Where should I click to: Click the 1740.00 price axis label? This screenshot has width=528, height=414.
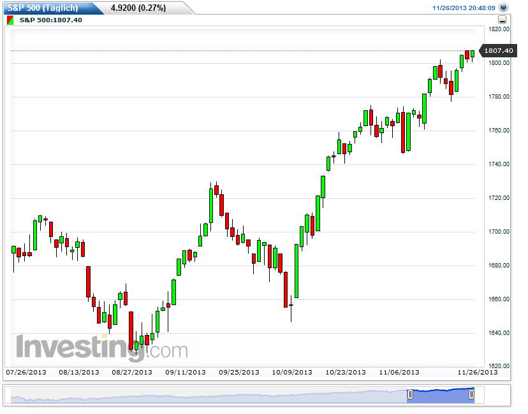[x=499, y=164]
